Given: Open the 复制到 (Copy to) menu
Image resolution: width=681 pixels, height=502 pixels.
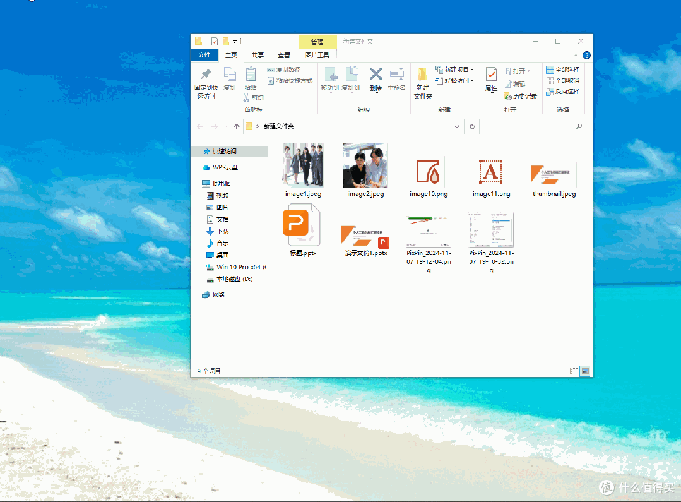Looking at the screenshot, I should tap(350, 79).
